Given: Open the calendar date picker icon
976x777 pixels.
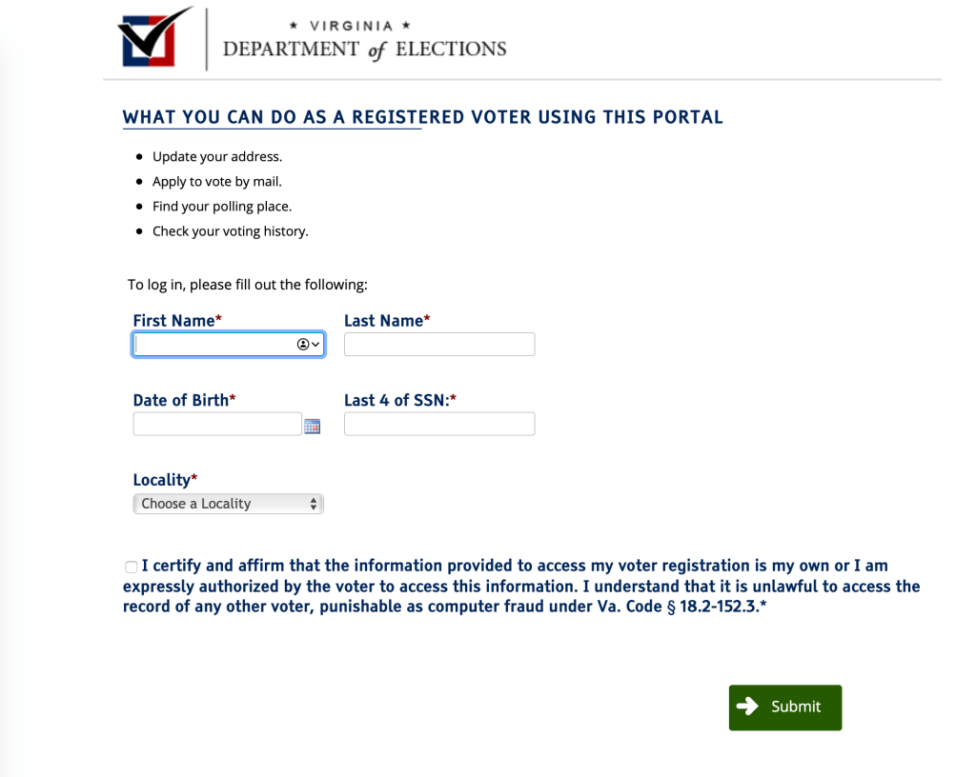Looking at the screenshot, I should click(312, 426).
